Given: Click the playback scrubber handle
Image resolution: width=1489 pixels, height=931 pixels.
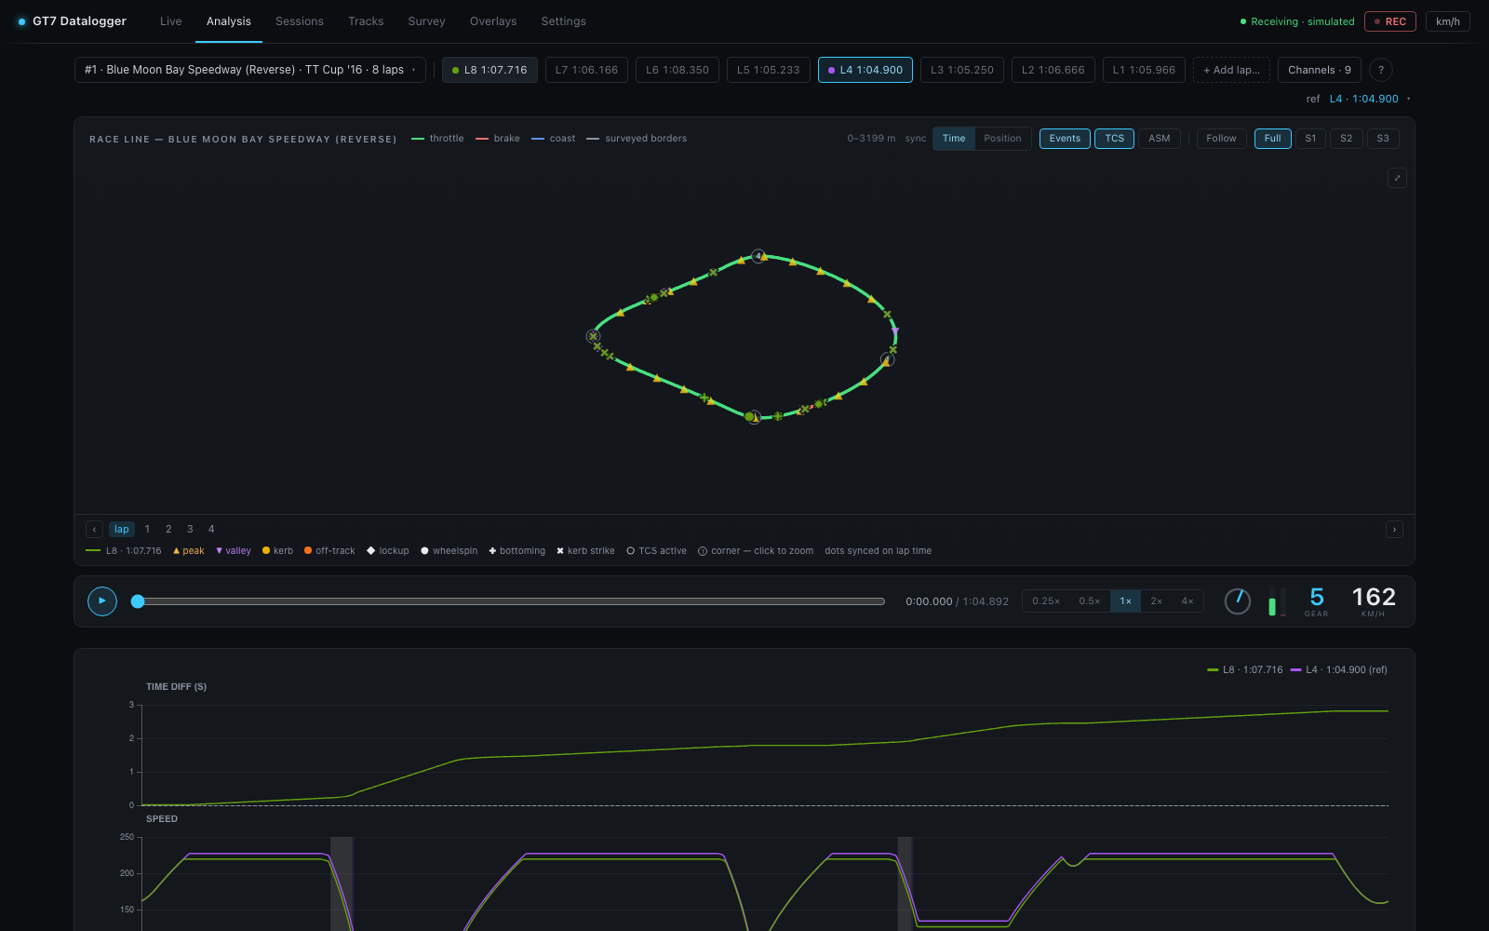Looking at the screenshot, I should click(138, 601).
